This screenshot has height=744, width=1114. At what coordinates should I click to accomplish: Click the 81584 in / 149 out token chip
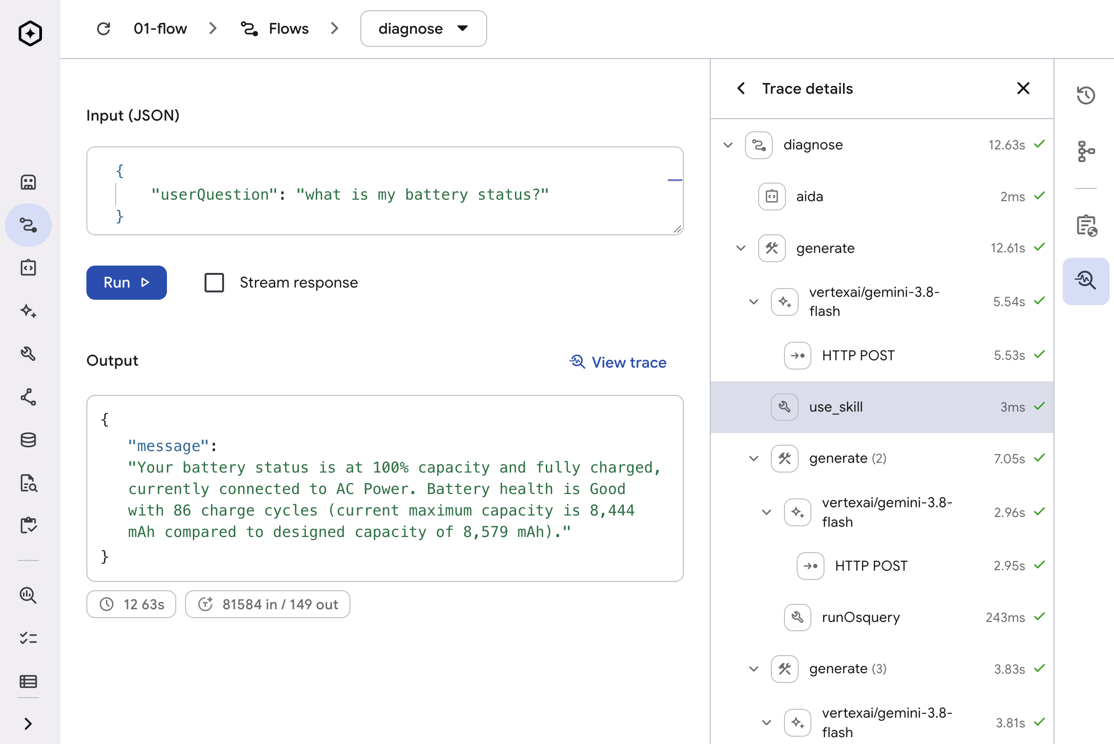268,604
